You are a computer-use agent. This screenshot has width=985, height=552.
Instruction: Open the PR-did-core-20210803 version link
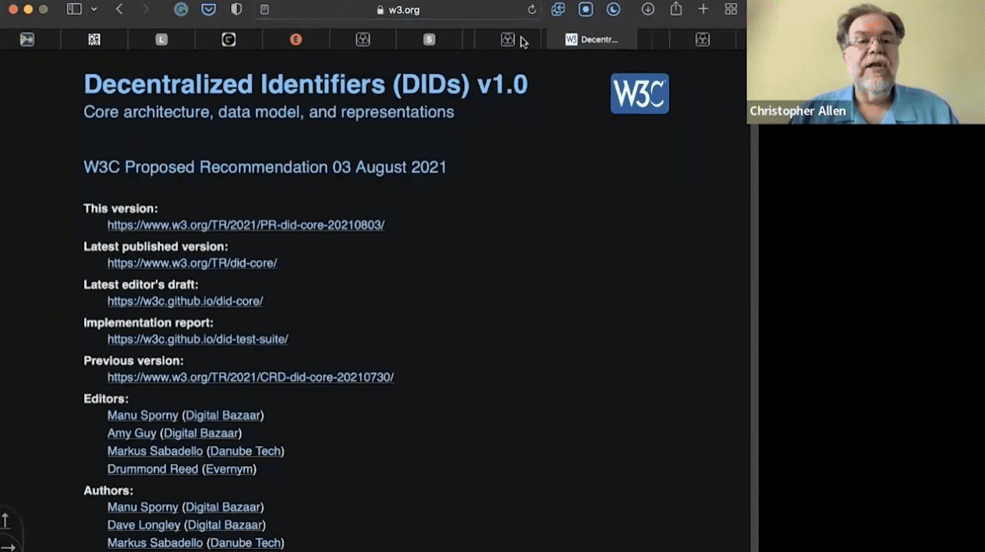pyautogui.click(x=246, y=225)
